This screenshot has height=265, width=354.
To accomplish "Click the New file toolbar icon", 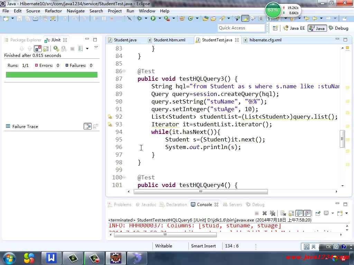I will (x=6, y=19).
